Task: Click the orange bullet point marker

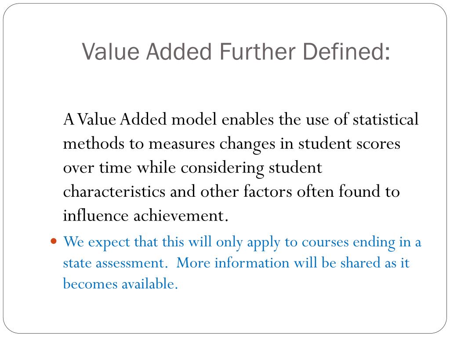Action: [53, 241]
